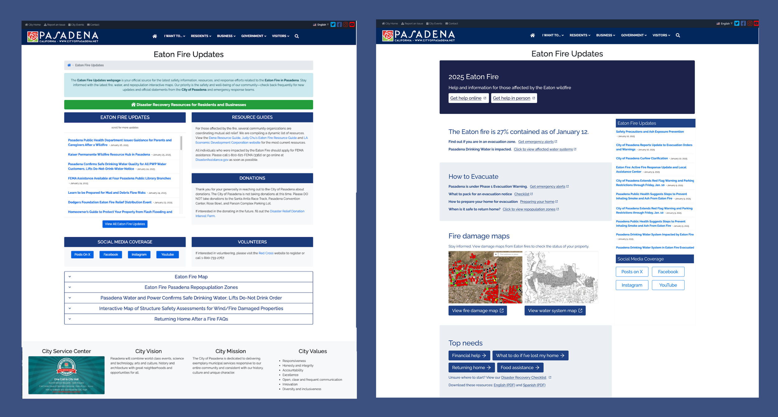Click the Financial help button
This screenshot has width=778, height=417.
pos(469,355)
